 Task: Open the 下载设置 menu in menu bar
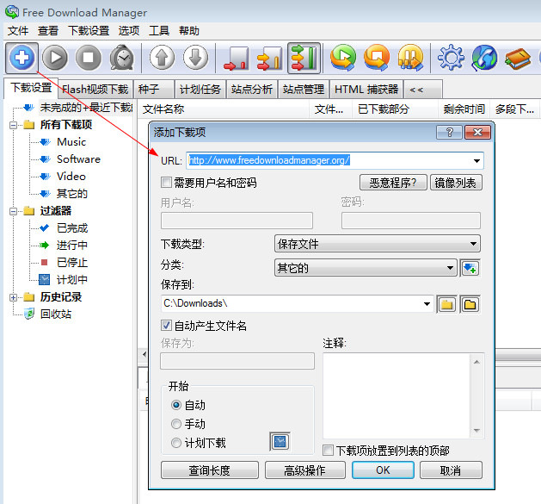(x=89, y=31)
